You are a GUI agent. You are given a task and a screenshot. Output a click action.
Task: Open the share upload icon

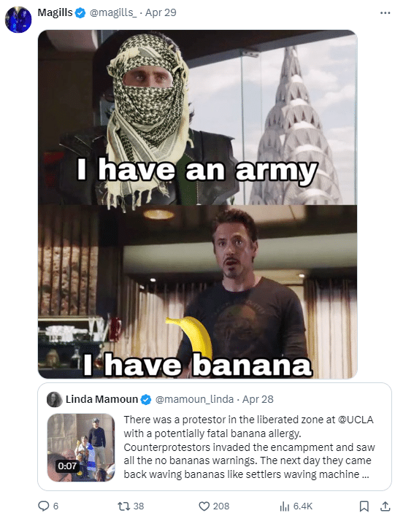pos(386,506)
